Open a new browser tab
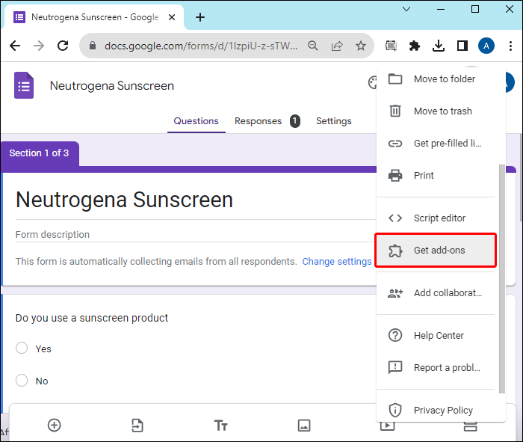The image size is (523, 442). (200, 17)
